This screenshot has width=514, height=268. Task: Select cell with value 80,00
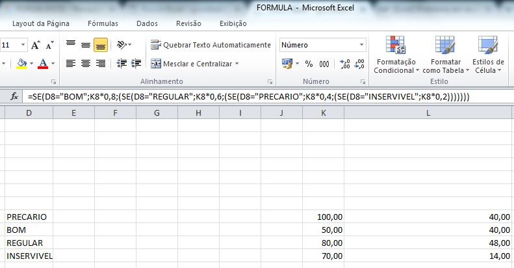tap(324, 243)
